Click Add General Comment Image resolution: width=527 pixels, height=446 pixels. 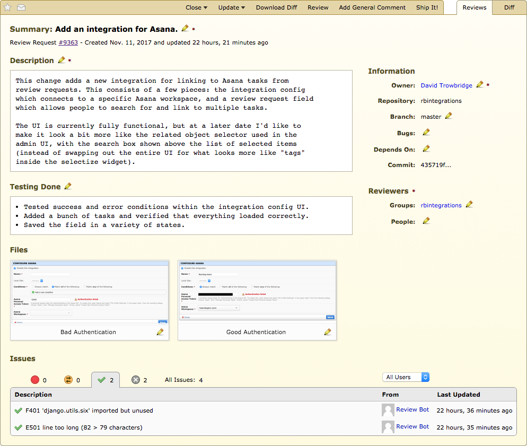[x=372, y=7]
